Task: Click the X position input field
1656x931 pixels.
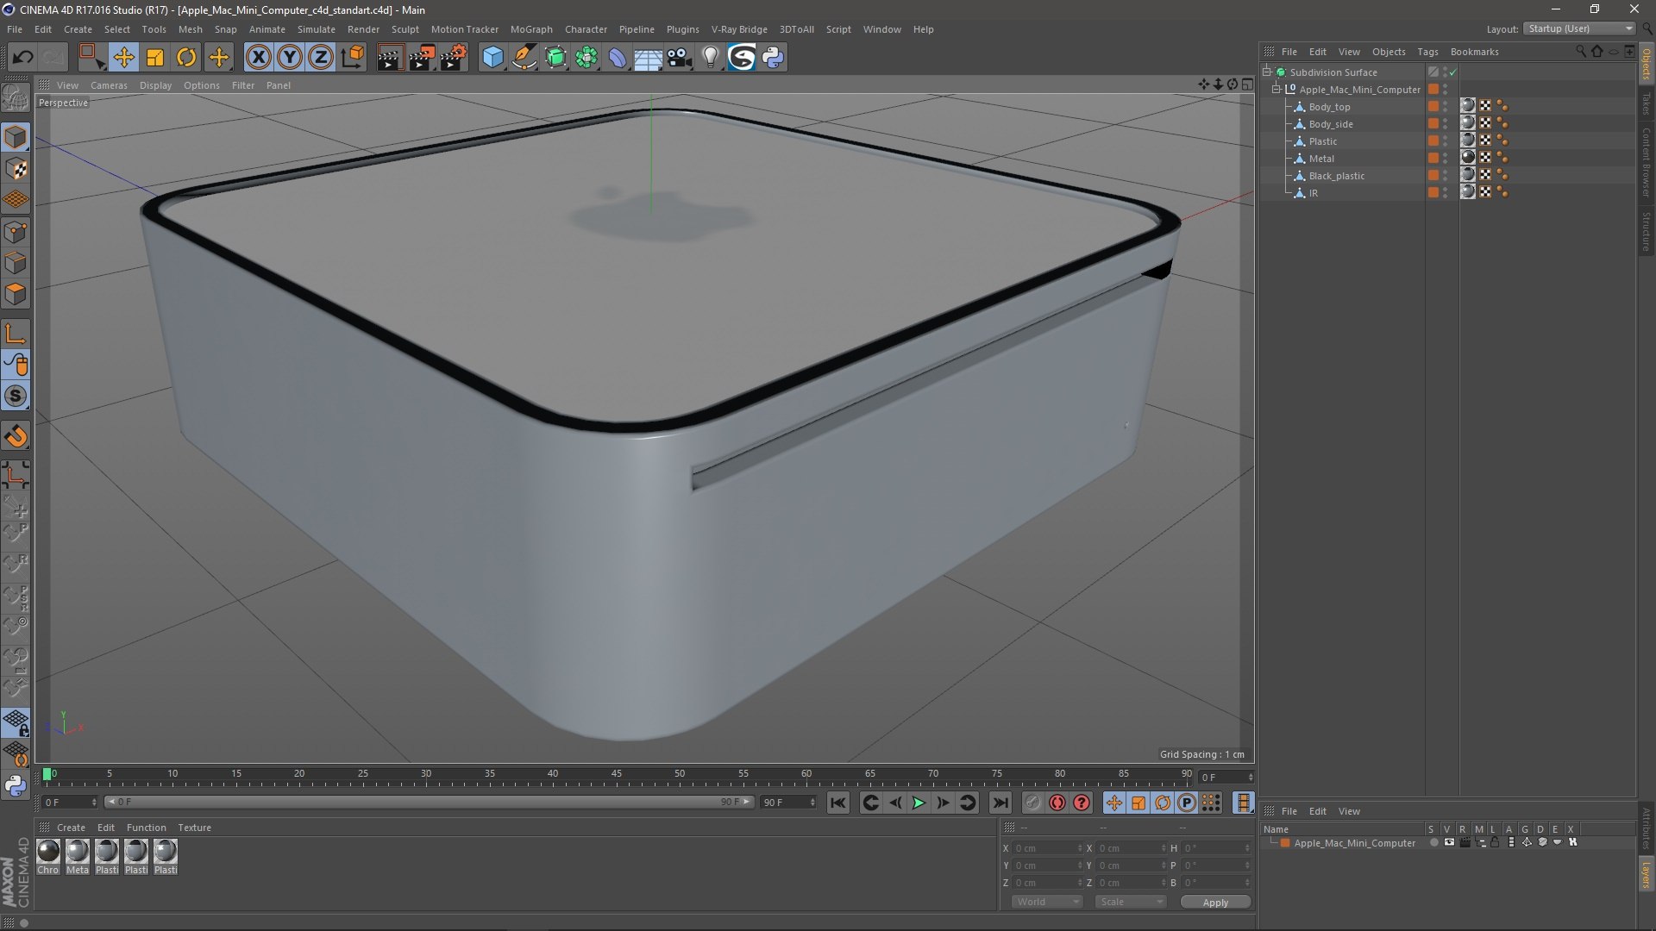Action: [x=1047, y=848]
